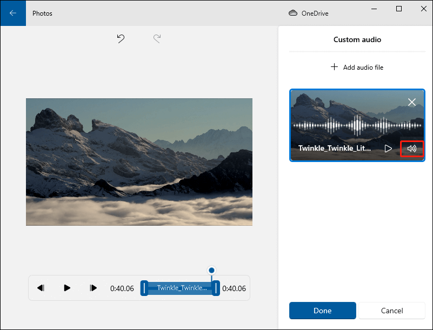The width and height of the screenshot is (433, 330).
Task: Open the volume control for Twinkle_Twinkle audio
Action: [412, 148]
